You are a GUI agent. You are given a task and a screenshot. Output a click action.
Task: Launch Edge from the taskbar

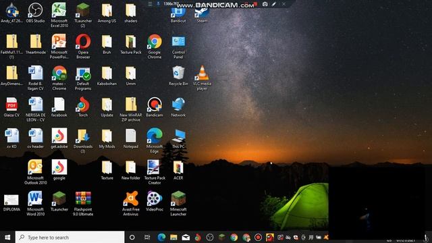tap(161, 237)
